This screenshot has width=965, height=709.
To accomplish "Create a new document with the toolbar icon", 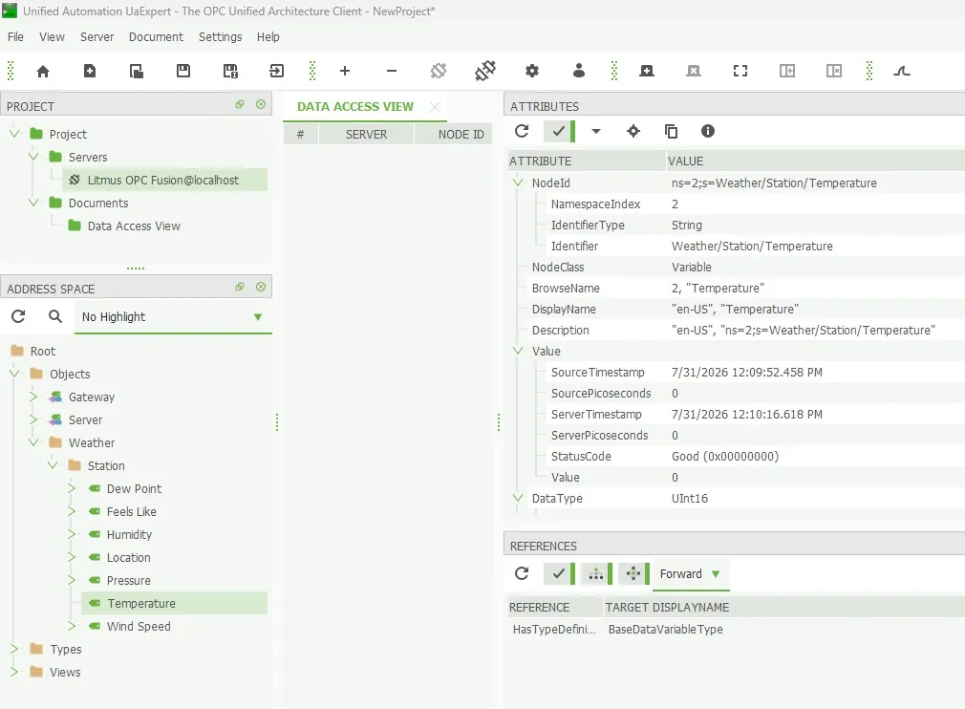I will 90,72.
